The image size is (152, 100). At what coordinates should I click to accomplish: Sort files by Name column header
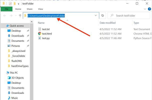[x=41, y=23]
